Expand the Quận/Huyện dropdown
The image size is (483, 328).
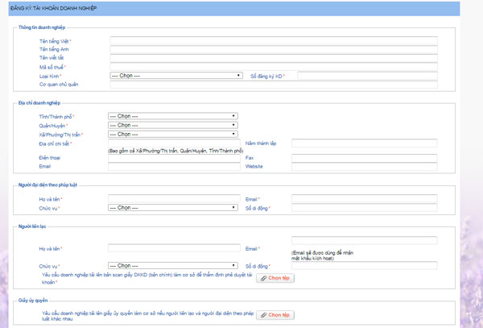(x=173, y=125)
